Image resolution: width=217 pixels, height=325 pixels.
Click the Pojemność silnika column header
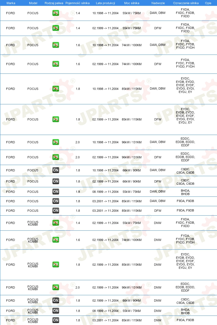point(77,3)
